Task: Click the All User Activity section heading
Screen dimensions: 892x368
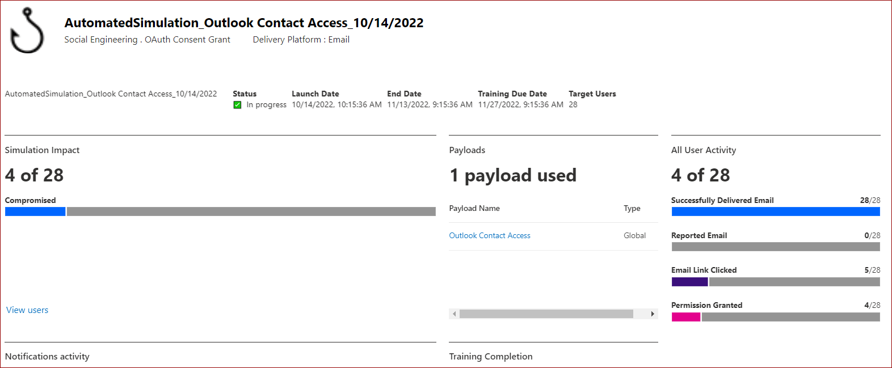Action: 704,150
